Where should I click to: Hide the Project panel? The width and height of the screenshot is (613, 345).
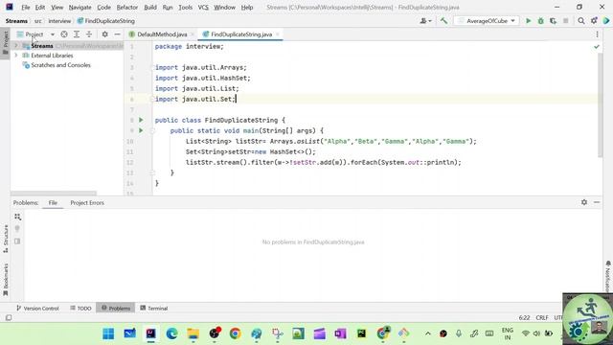tap(117, 34)
